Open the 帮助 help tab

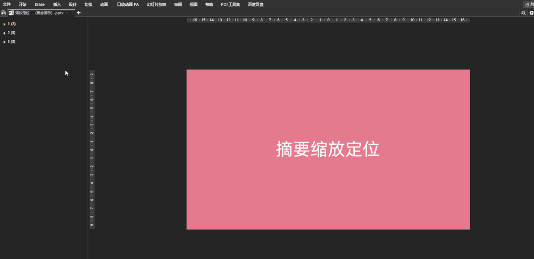point(209,4)
